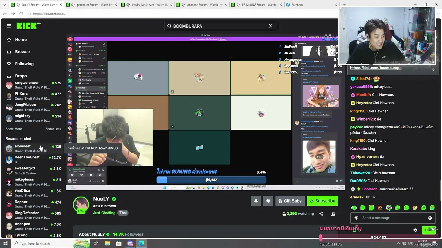Open NuuLY's LIVE profile avatar
The height and width of the screenshot is (248, 442).
(81, 205)
